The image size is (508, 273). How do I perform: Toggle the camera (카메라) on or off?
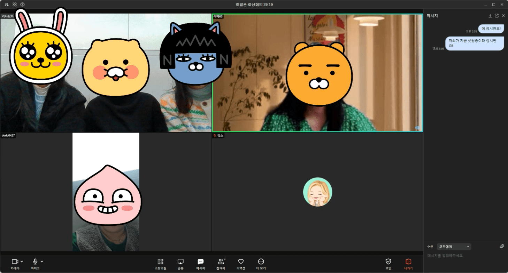coord(15,262)
